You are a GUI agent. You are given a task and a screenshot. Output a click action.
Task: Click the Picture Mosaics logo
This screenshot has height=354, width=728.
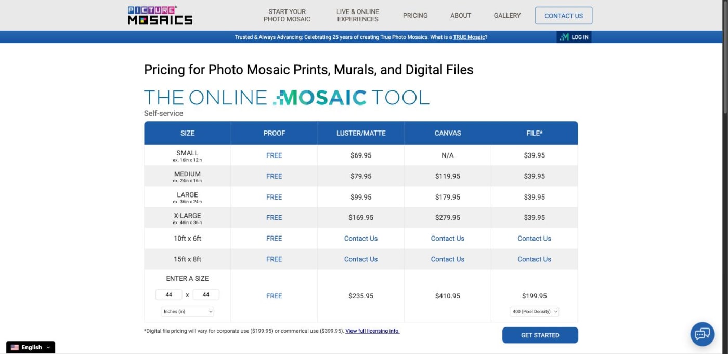coord(160,16)
